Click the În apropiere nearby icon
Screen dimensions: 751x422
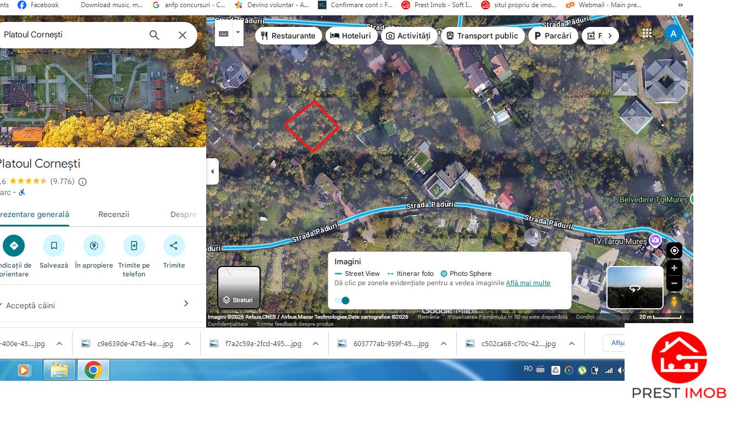[94, 246]
